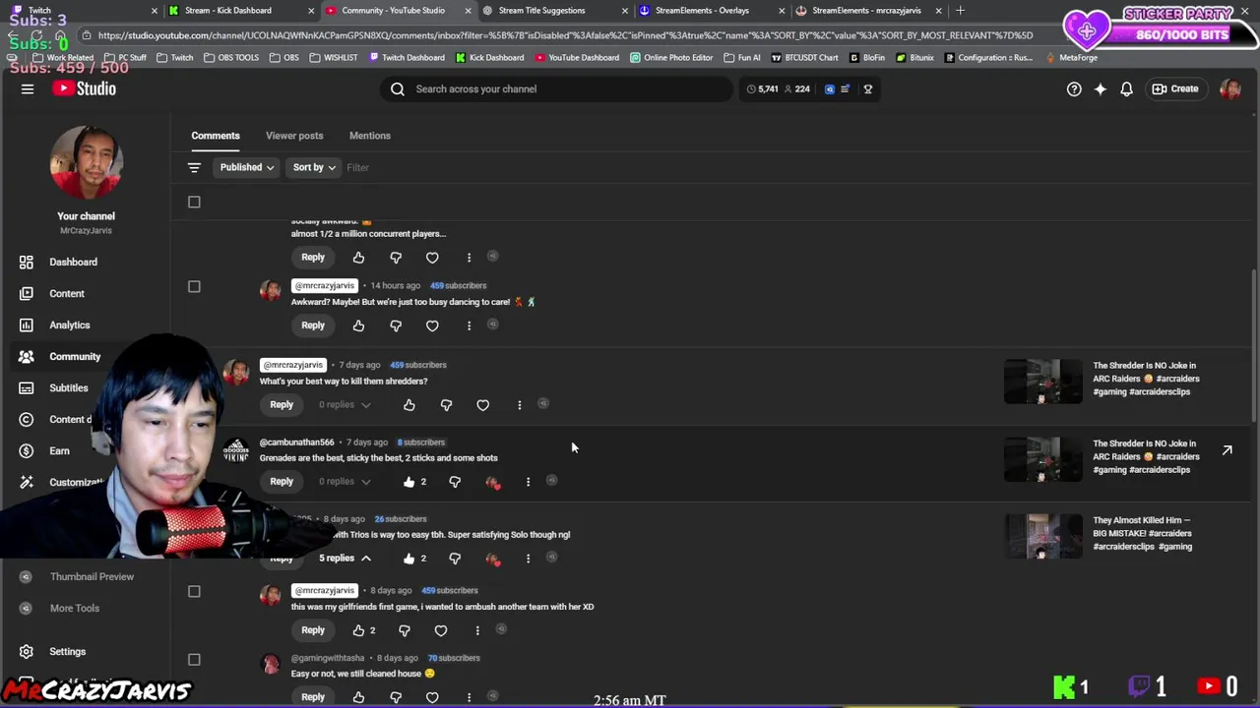Screen dimensions: 1260x708
Task: Click the filter lines icon beside Published
Action: pyautogui.click(x=194, y=167)
